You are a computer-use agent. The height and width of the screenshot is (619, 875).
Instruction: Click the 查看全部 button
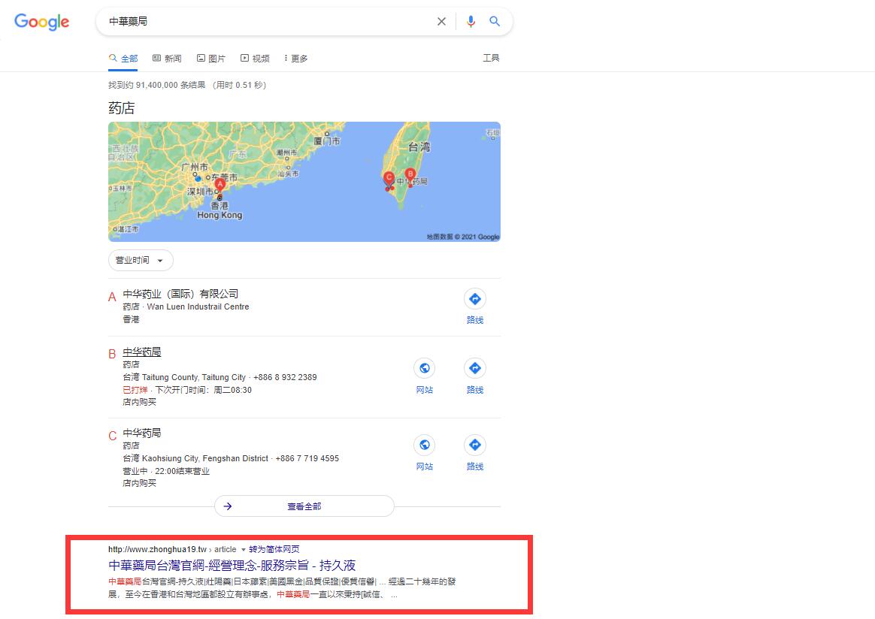[304, 506]
